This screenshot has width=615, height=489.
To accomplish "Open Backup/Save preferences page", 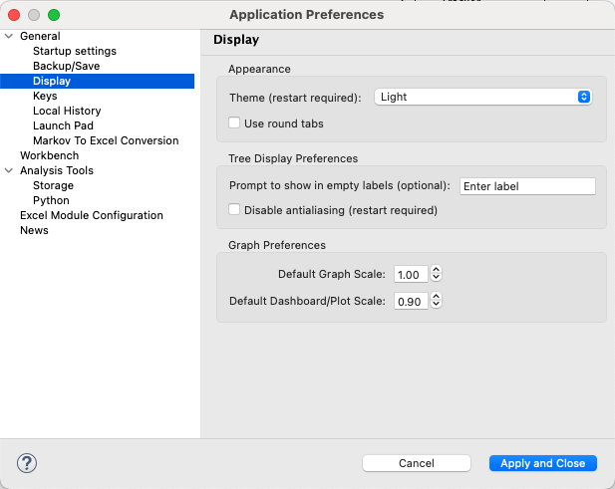I will (x=66, y=67).
